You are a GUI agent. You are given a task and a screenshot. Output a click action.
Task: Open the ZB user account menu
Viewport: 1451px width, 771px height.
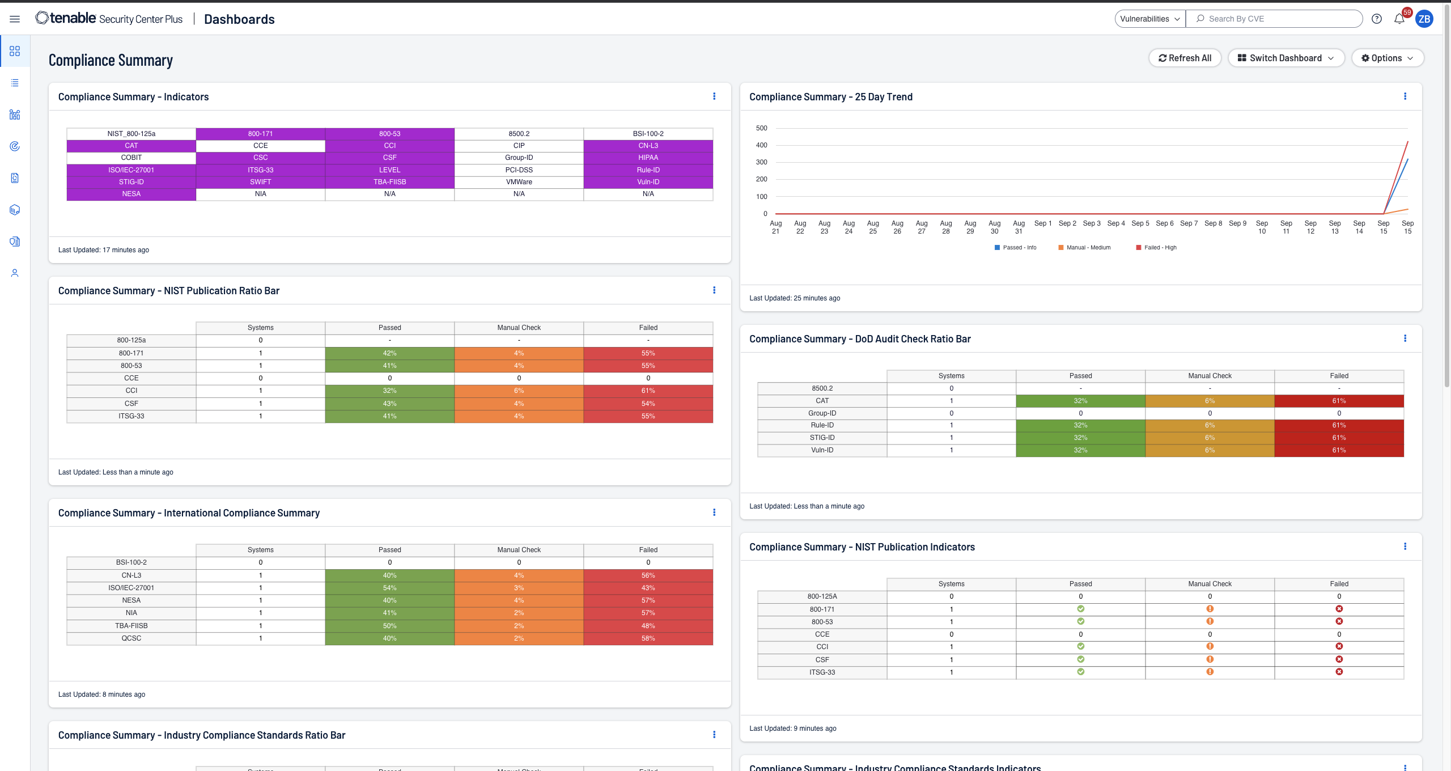(x=1424, y=19)
